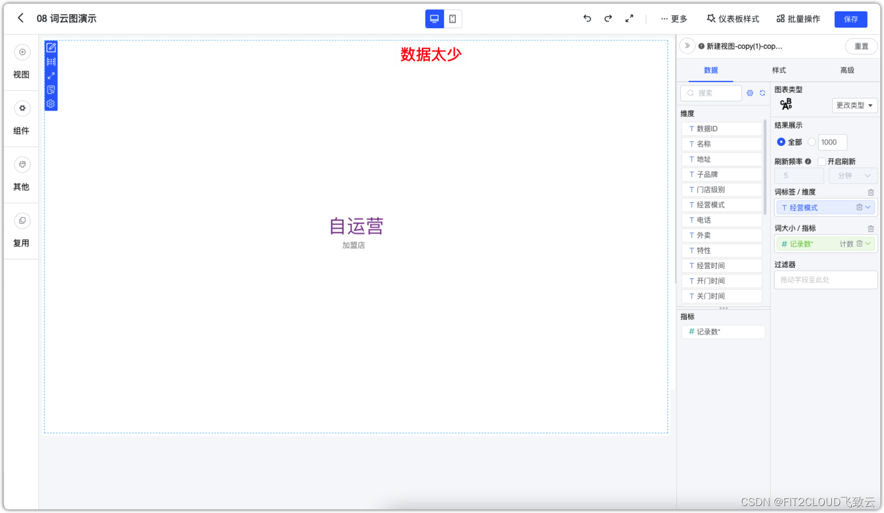Click the dimension list scrollbar
Screen dimensions: 884x513
point(765,167)
